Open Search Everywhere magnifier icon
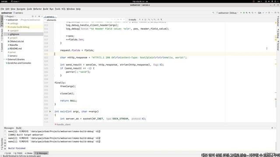Screen dimensions: 280x157 click(x=278, y=13)
